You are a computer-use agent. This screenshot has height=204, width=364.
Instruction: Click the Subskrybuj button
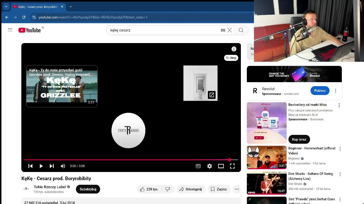point(88,189)
